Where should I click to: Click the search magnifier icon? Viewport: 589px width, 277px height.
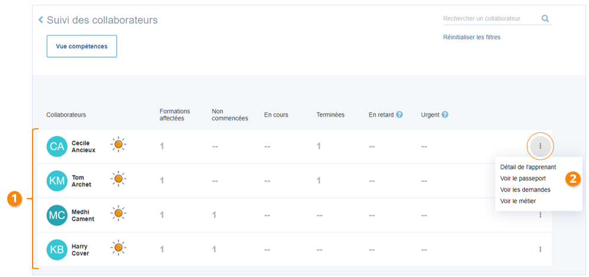(x=545, y=18)
